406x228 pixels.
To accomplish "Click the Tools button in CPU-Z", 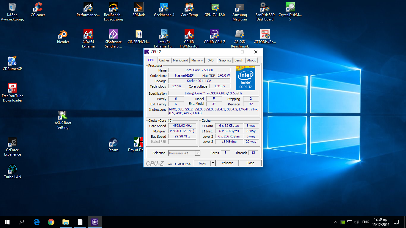I will coord(202,163).
